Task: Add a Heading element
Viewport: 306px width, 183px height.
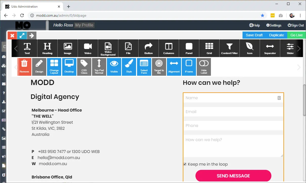Action: point(47,48)
